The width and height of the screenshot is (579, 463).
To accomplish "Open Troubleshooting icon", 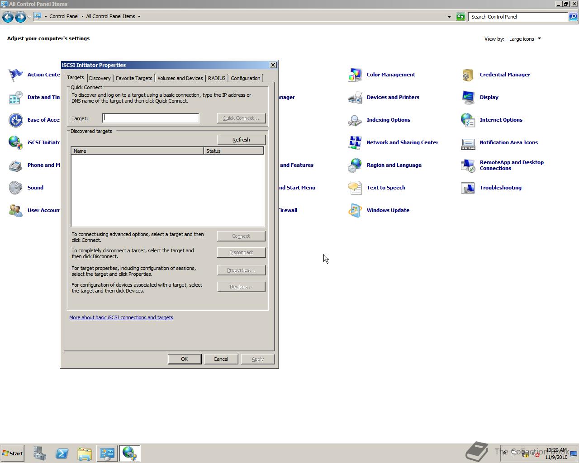I will pos(468,188).
